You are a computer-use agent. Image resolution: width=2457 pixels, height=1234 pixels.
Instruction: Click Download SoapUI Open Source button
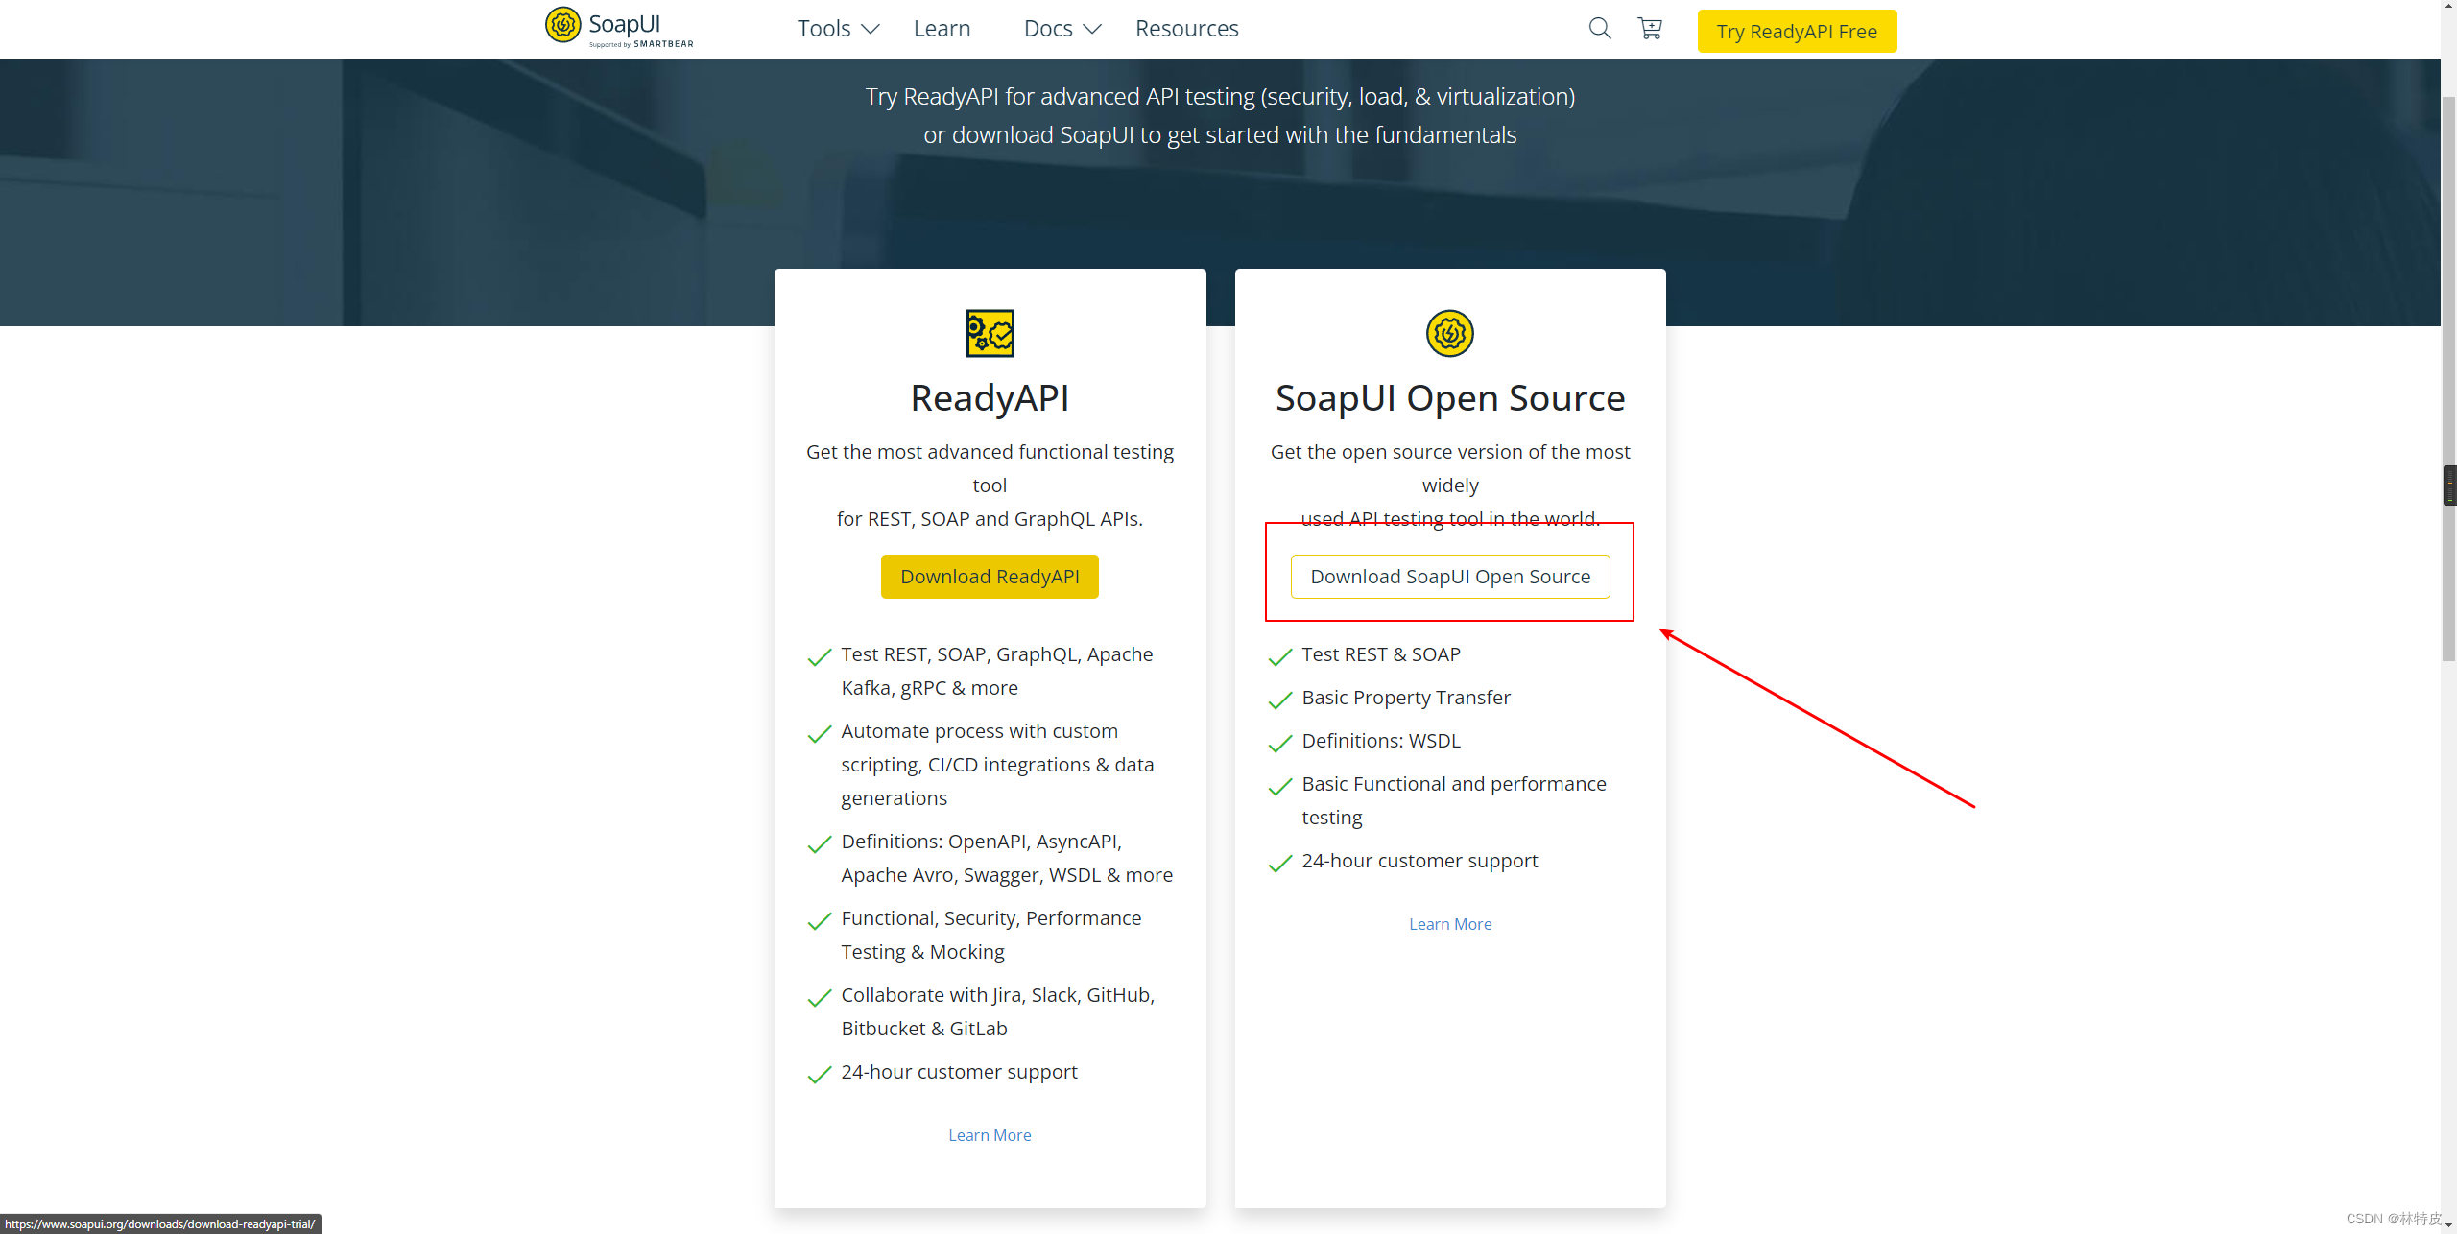pyautogui.click(x=1450, y=577)
